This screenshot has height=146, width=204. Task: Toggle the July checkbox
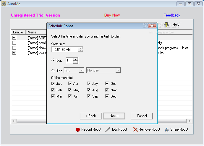pos(89,83)
